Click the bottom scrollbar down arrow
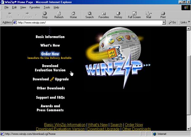Screen dimensions: 191x137 click(188, 129)
